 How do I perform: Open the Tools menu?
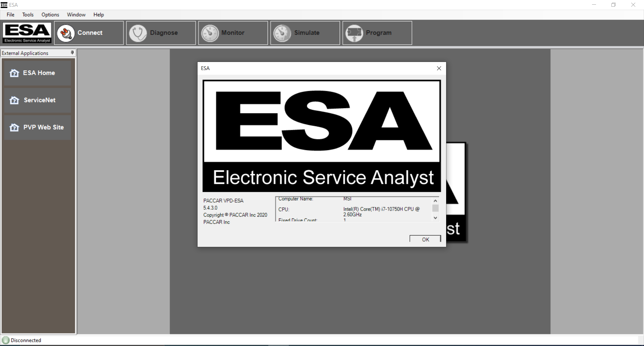(28, 15)
